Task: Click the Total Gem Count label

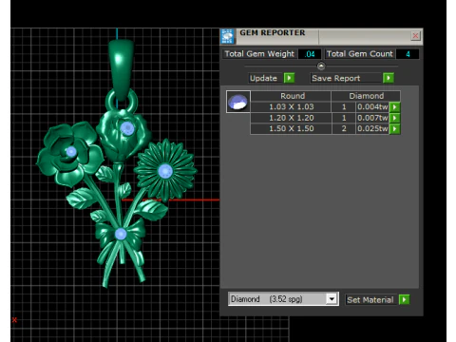Action: [x=360, y=54]
